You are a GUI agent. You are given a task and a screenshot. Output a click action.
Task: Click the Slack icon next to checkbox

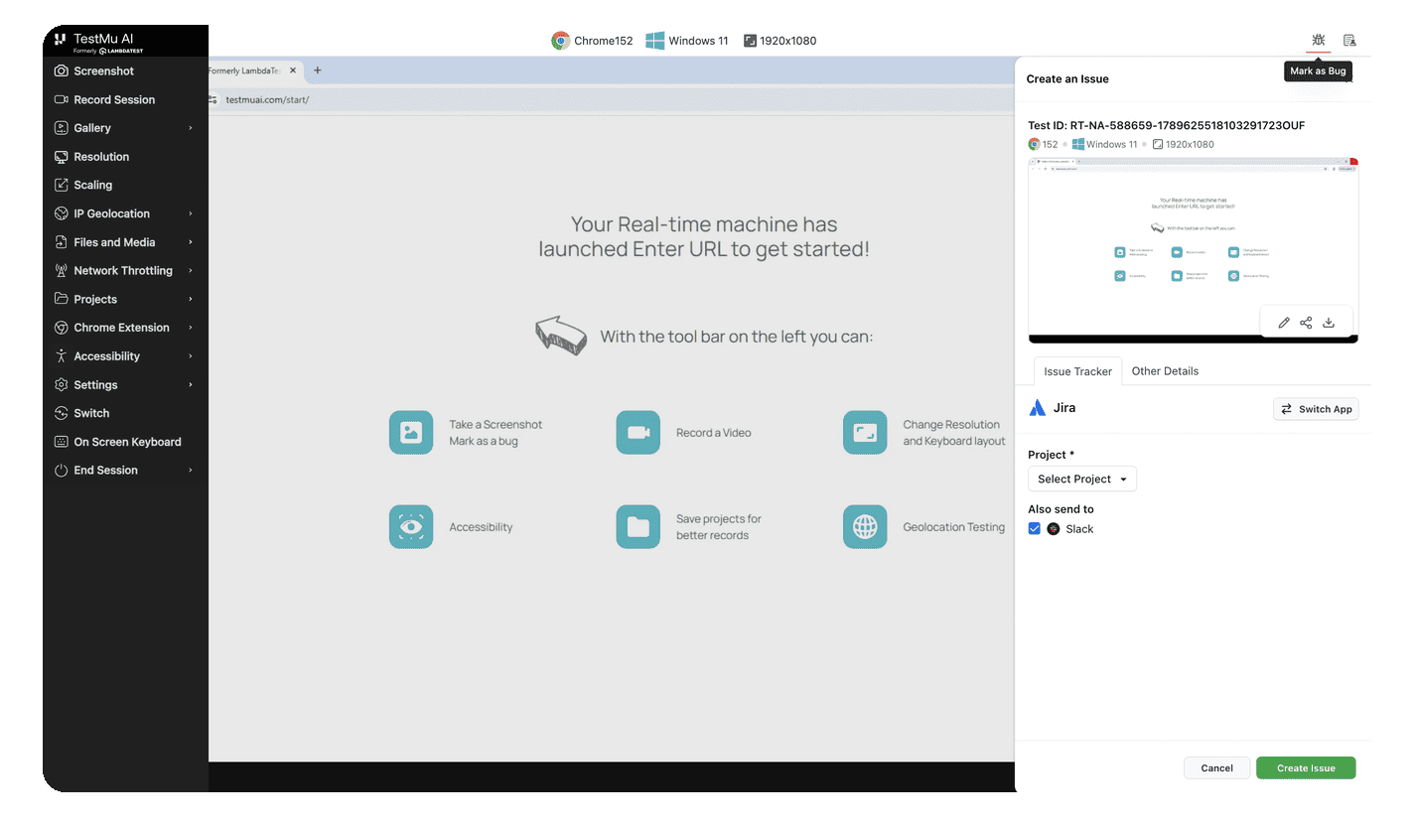pyautogui.click(x=1054, y=529)
